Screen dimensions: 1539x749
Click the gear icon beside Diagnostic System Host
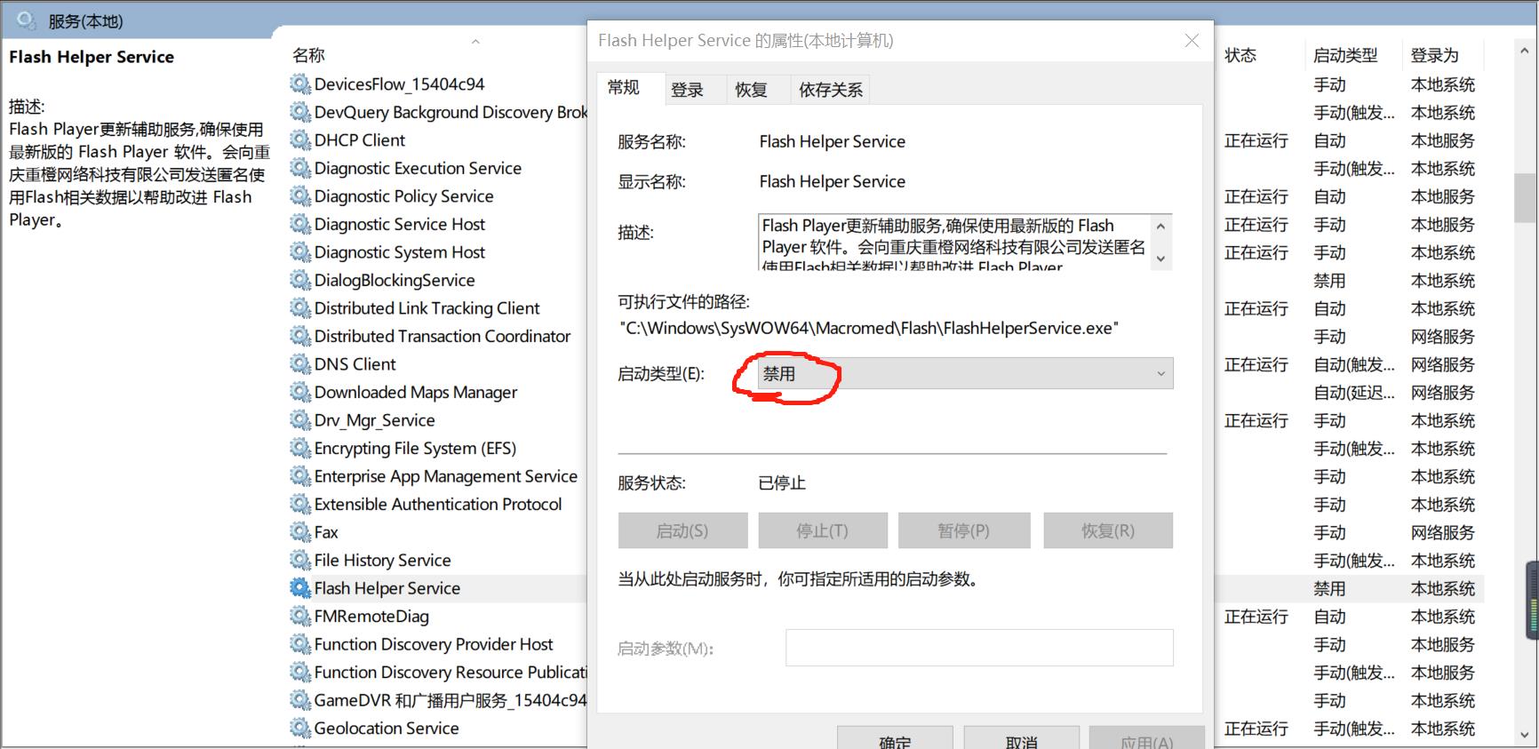tap(300, 252)
